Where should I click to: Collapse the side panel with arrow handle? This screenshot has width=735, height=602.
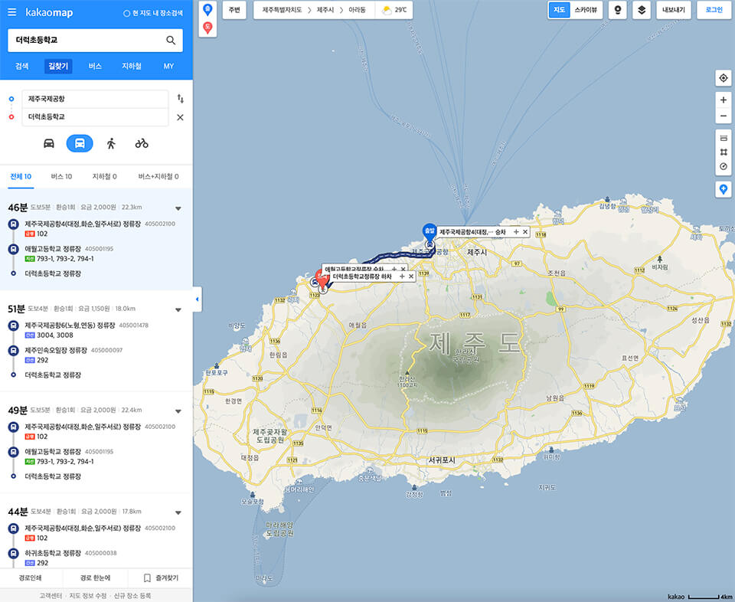pyautogui.click(x=198, y=299)
